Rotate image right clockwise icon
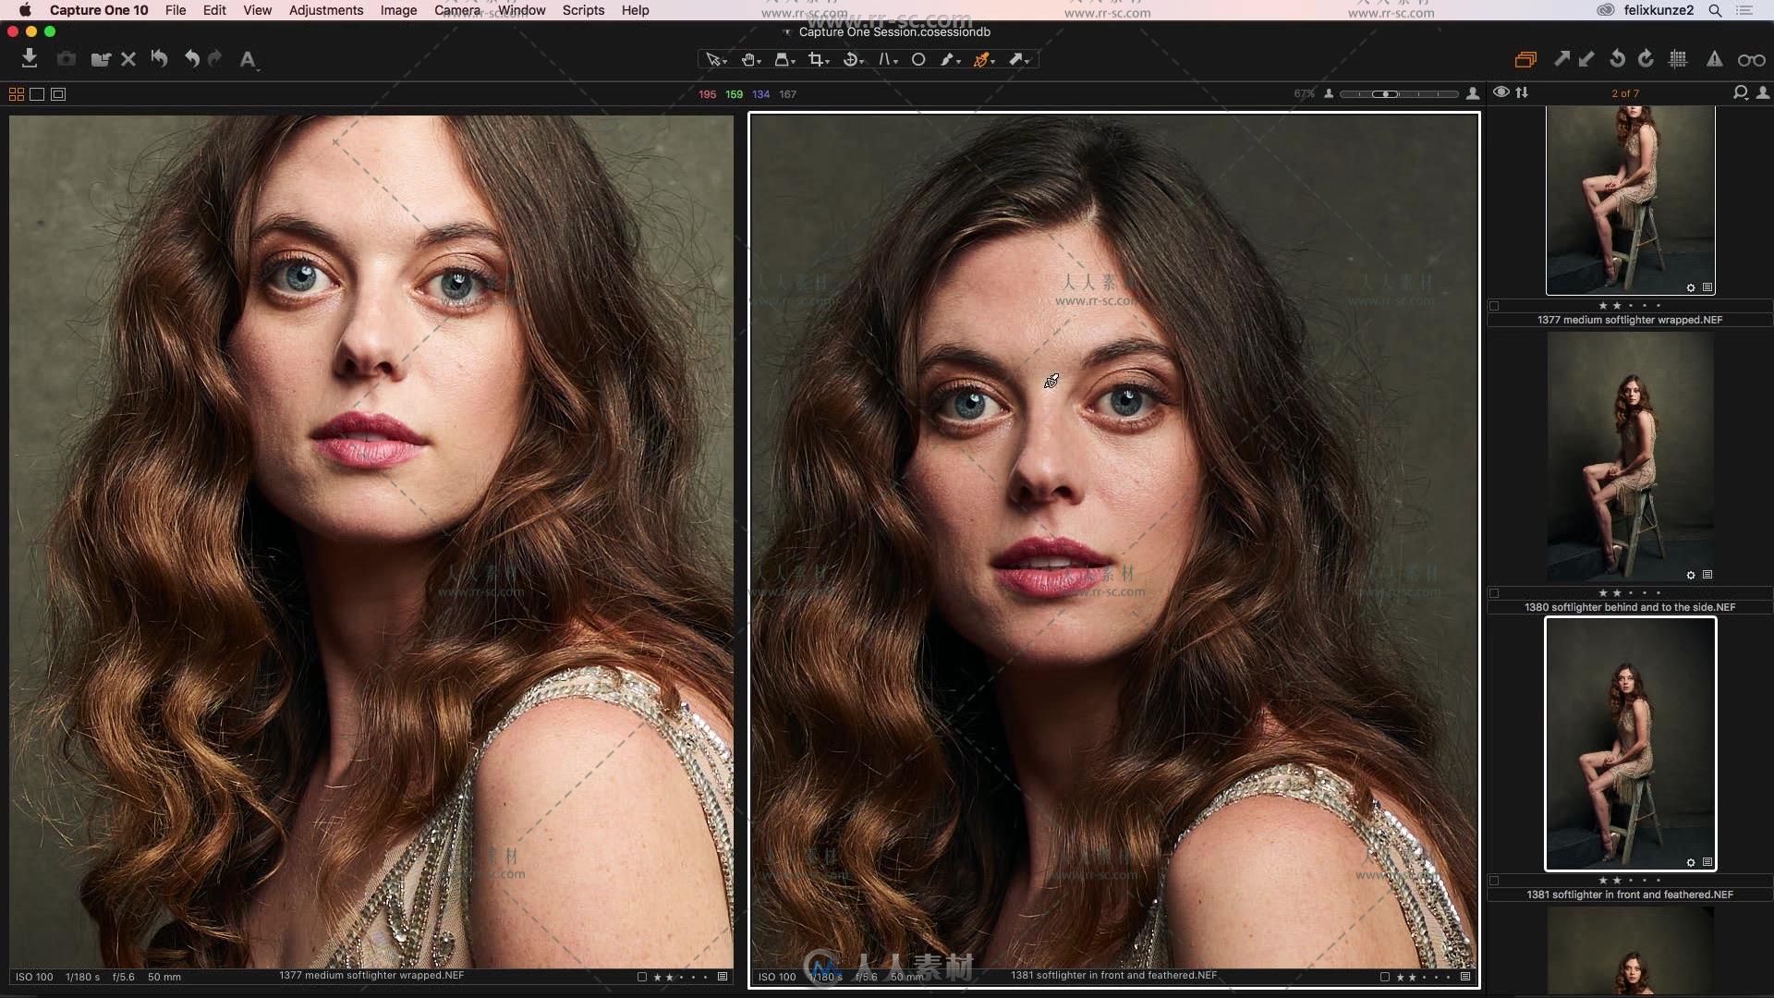The width and height of the screenshot is (1774, 998). [1646, 59]
